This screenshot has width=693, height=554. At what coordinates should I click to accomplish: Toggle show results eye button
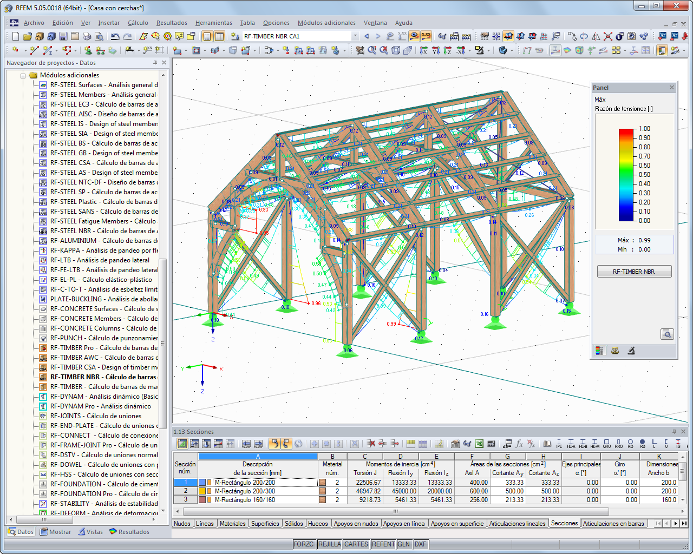[414, 36]
